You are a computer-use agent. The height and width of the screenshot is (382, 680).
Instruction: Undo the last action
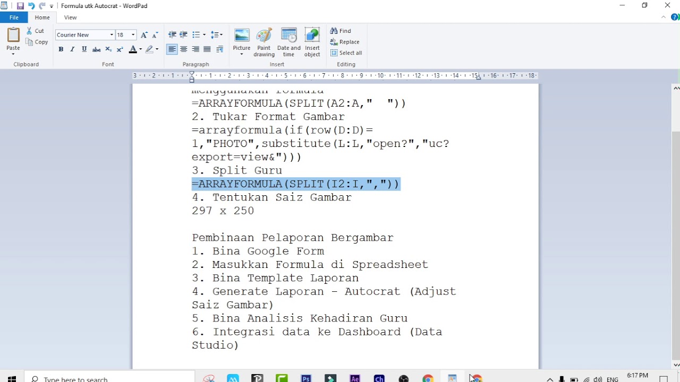click(31, 6)
